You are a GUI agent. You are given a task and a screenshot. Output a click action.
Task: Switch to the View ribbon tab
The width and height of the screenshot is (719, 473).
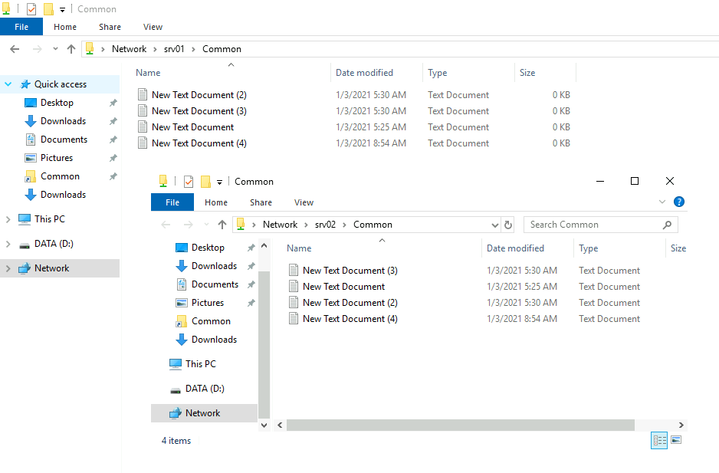tap(153, 26)
